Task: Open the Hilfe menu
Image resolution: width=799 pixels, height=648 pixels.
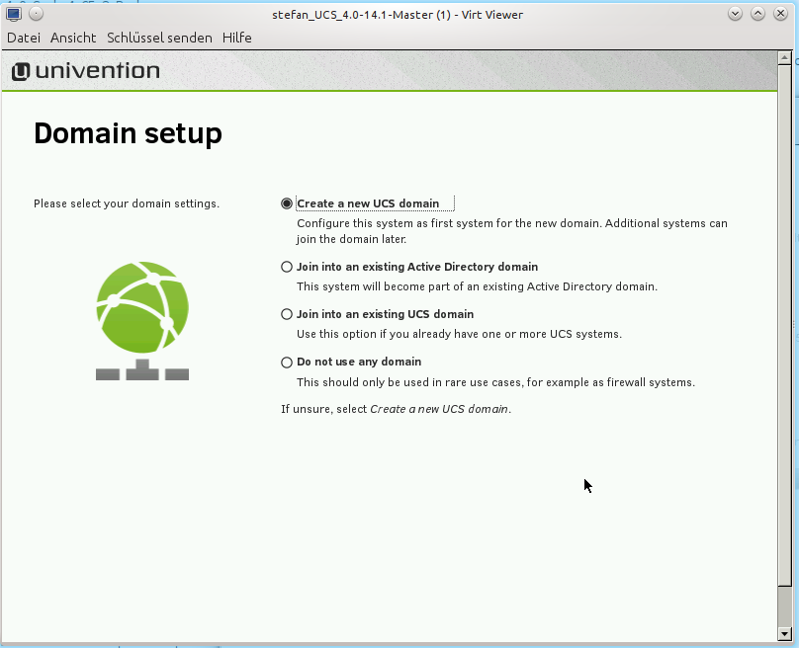Action: click(237, 38)
